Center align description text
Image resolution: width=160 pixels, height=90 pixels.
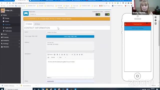pyautogui.click(x=77, y=54)
